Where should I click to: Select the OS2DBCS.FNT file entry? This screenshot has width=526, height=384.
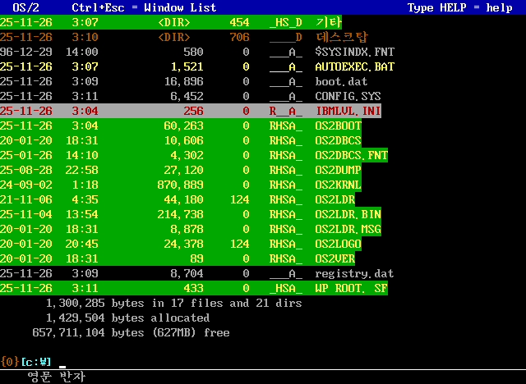click(x=351, y=155)
